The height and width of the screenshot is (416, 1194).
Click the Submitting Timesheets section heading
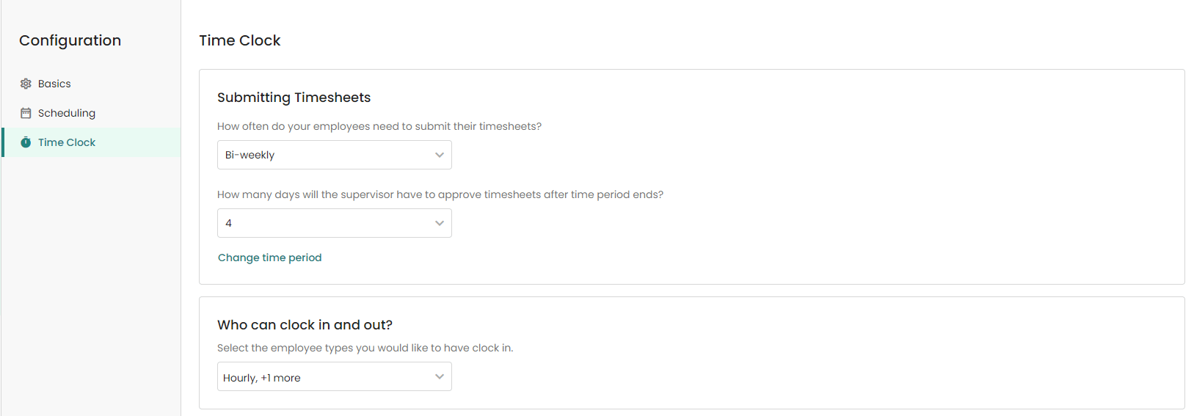[294, 98]
